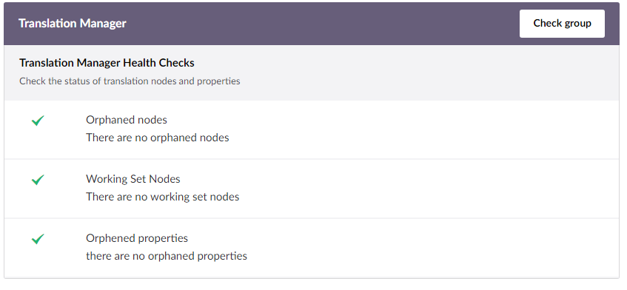Screen dimensions: 627x290
Task: Click divider line above the Orphened properties row
Action: [x=312, y=218]
